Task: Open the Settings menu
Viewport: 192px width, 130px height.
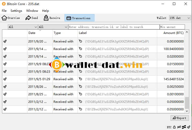Action: (16, 11)
